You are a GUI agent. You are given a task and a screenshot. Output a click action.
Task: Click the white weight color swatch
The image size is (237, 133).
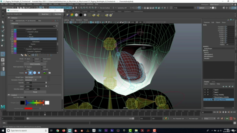47,103
